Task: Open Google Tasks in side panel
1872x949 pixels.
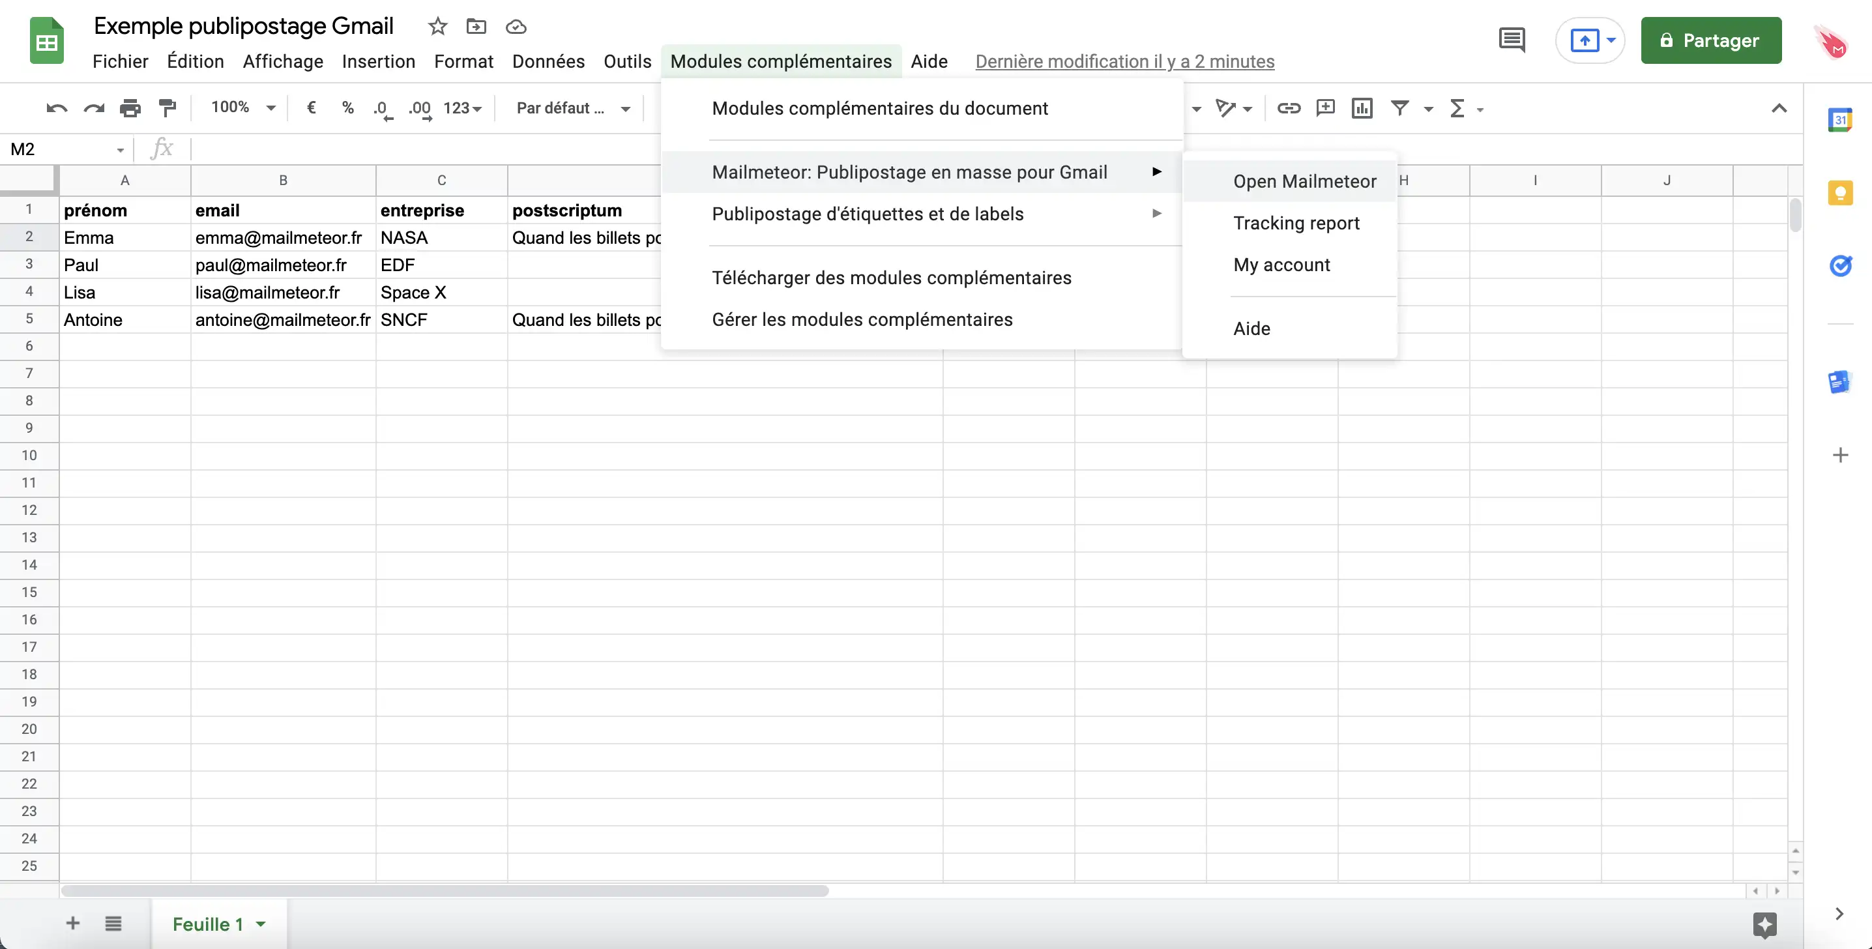Action: click(1840, 266)
